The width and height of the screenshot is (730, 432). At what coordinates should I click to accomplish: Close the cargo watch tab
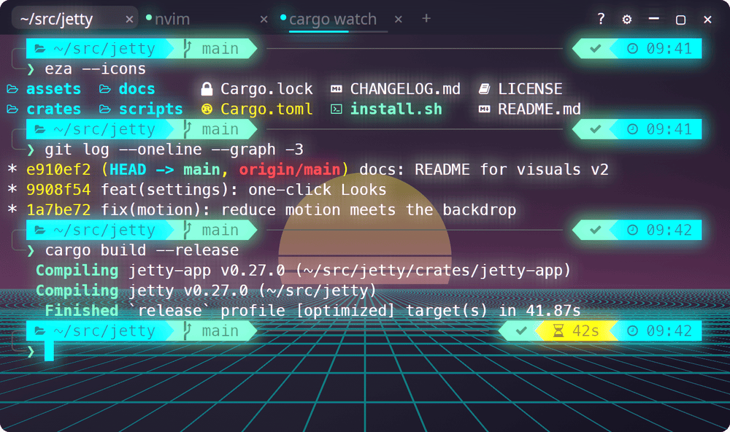click(399, 19)
